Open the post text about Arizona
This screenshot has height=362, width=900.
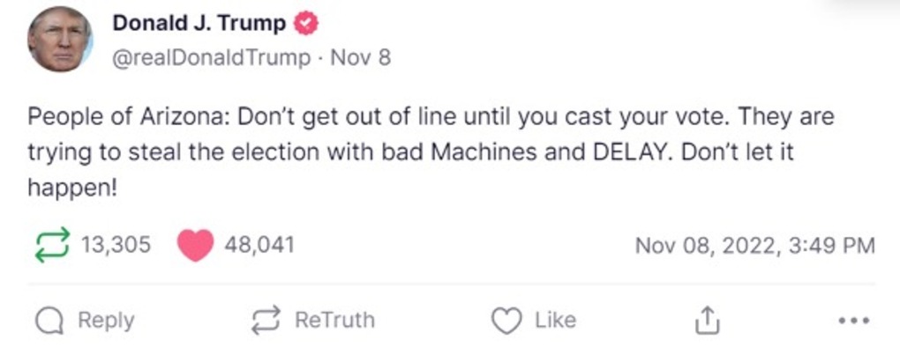[431, 153]
